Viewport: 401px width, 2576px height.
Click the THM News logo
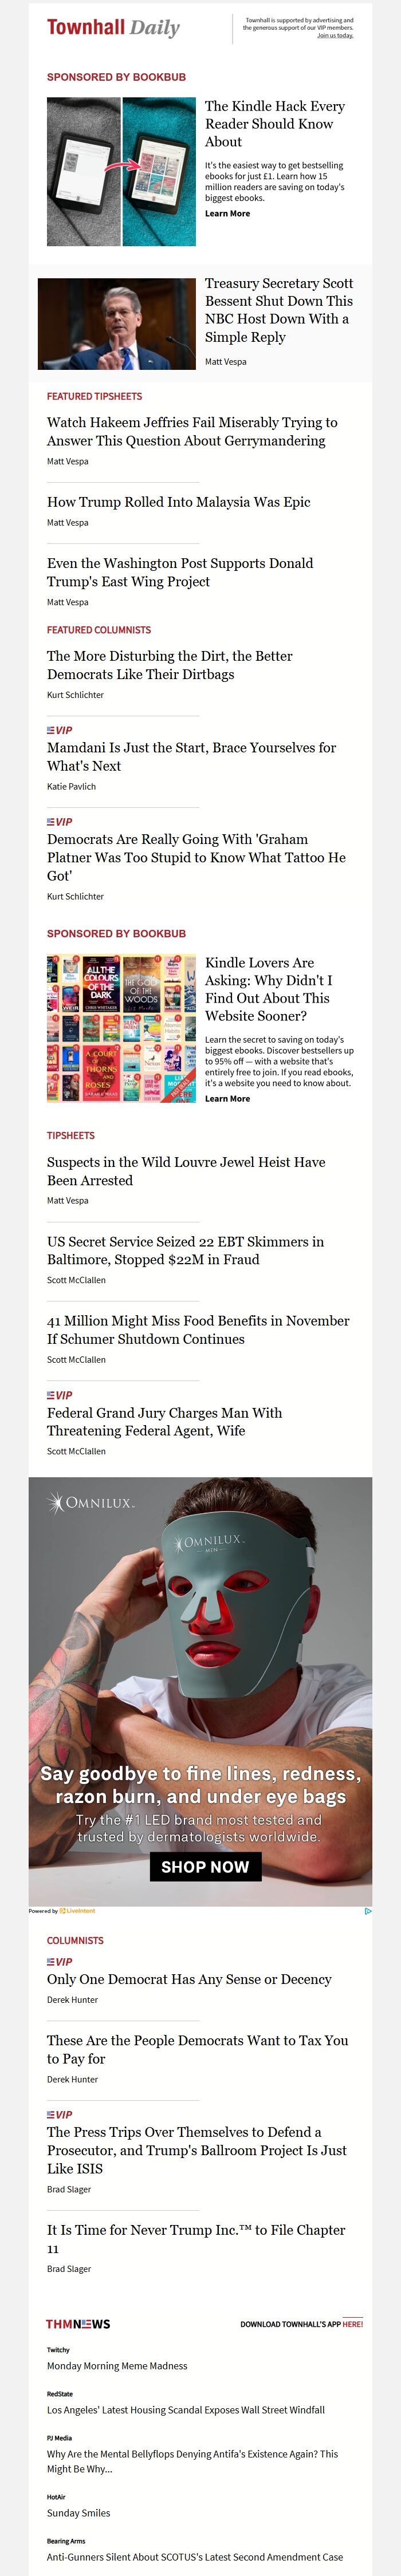click(78, 2324)
